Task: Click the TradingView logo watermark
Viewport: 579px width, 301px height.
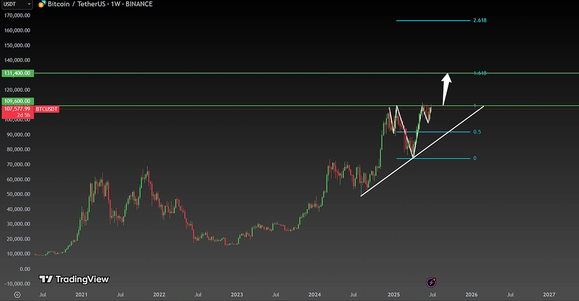Action: tap(74, 279)
